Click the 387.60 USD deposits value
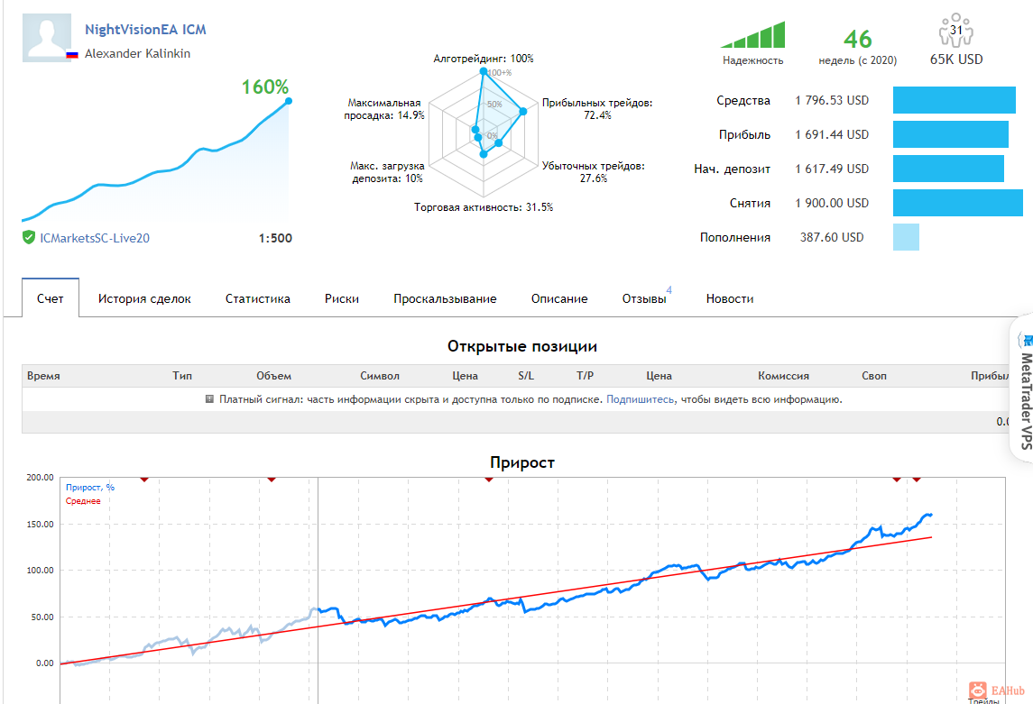 click(x=832, y=237)
